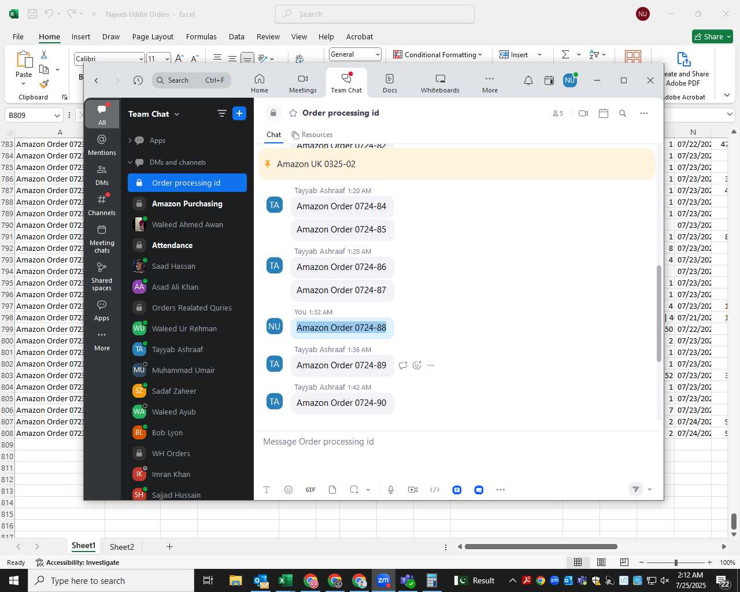Click Message Order processing id input field
Image resolution: width=740 pixels, height=592 pixels.
pos(457,442)
